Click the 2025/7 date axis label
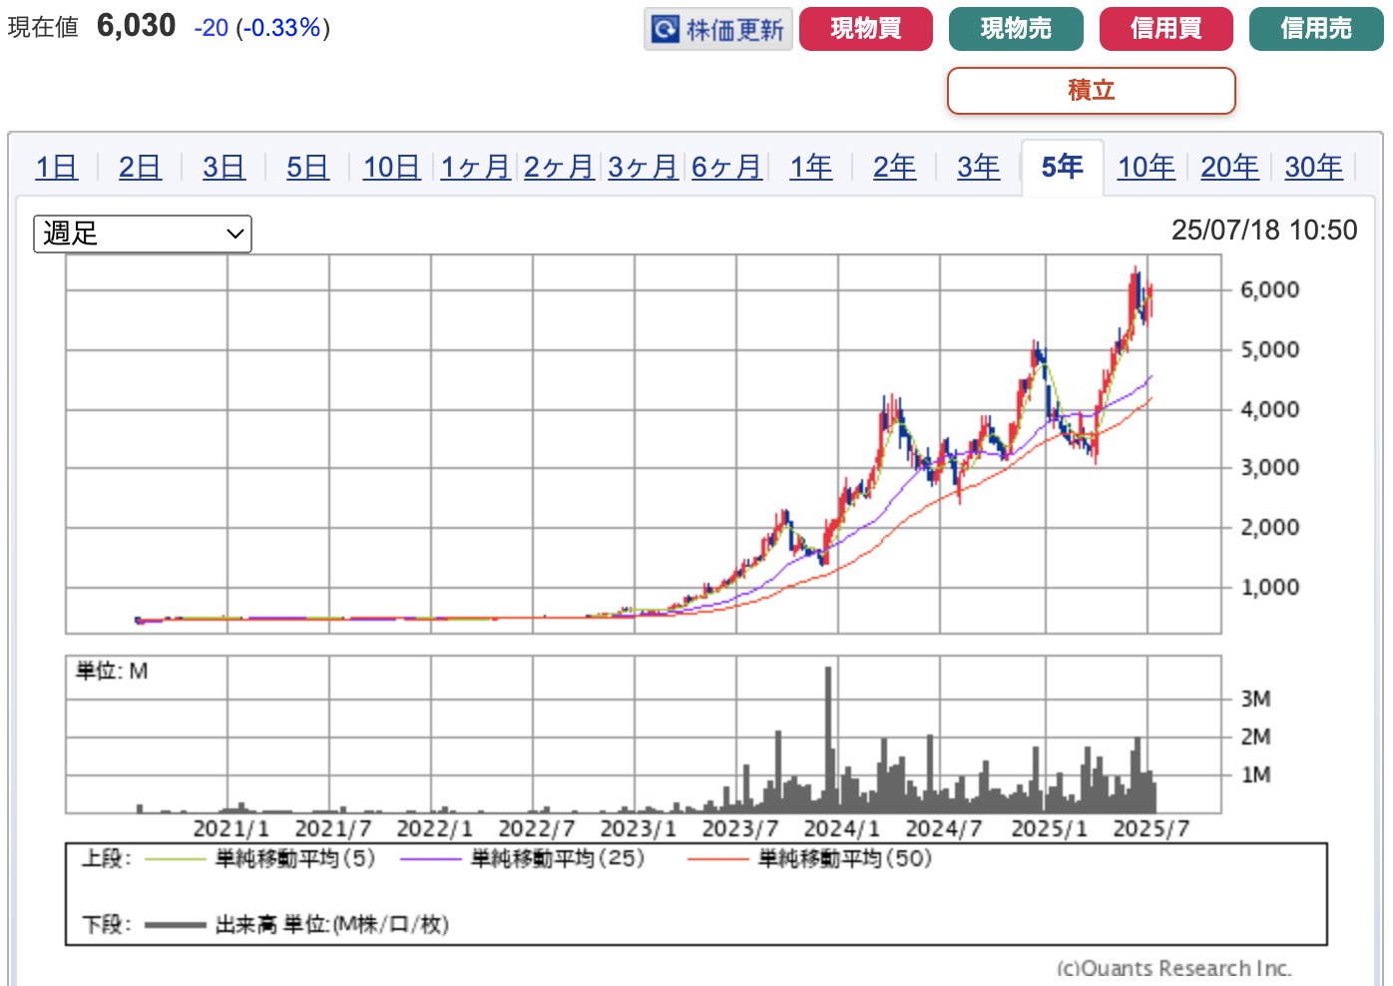This screenshot has height=986, width=1393. 1151,829
